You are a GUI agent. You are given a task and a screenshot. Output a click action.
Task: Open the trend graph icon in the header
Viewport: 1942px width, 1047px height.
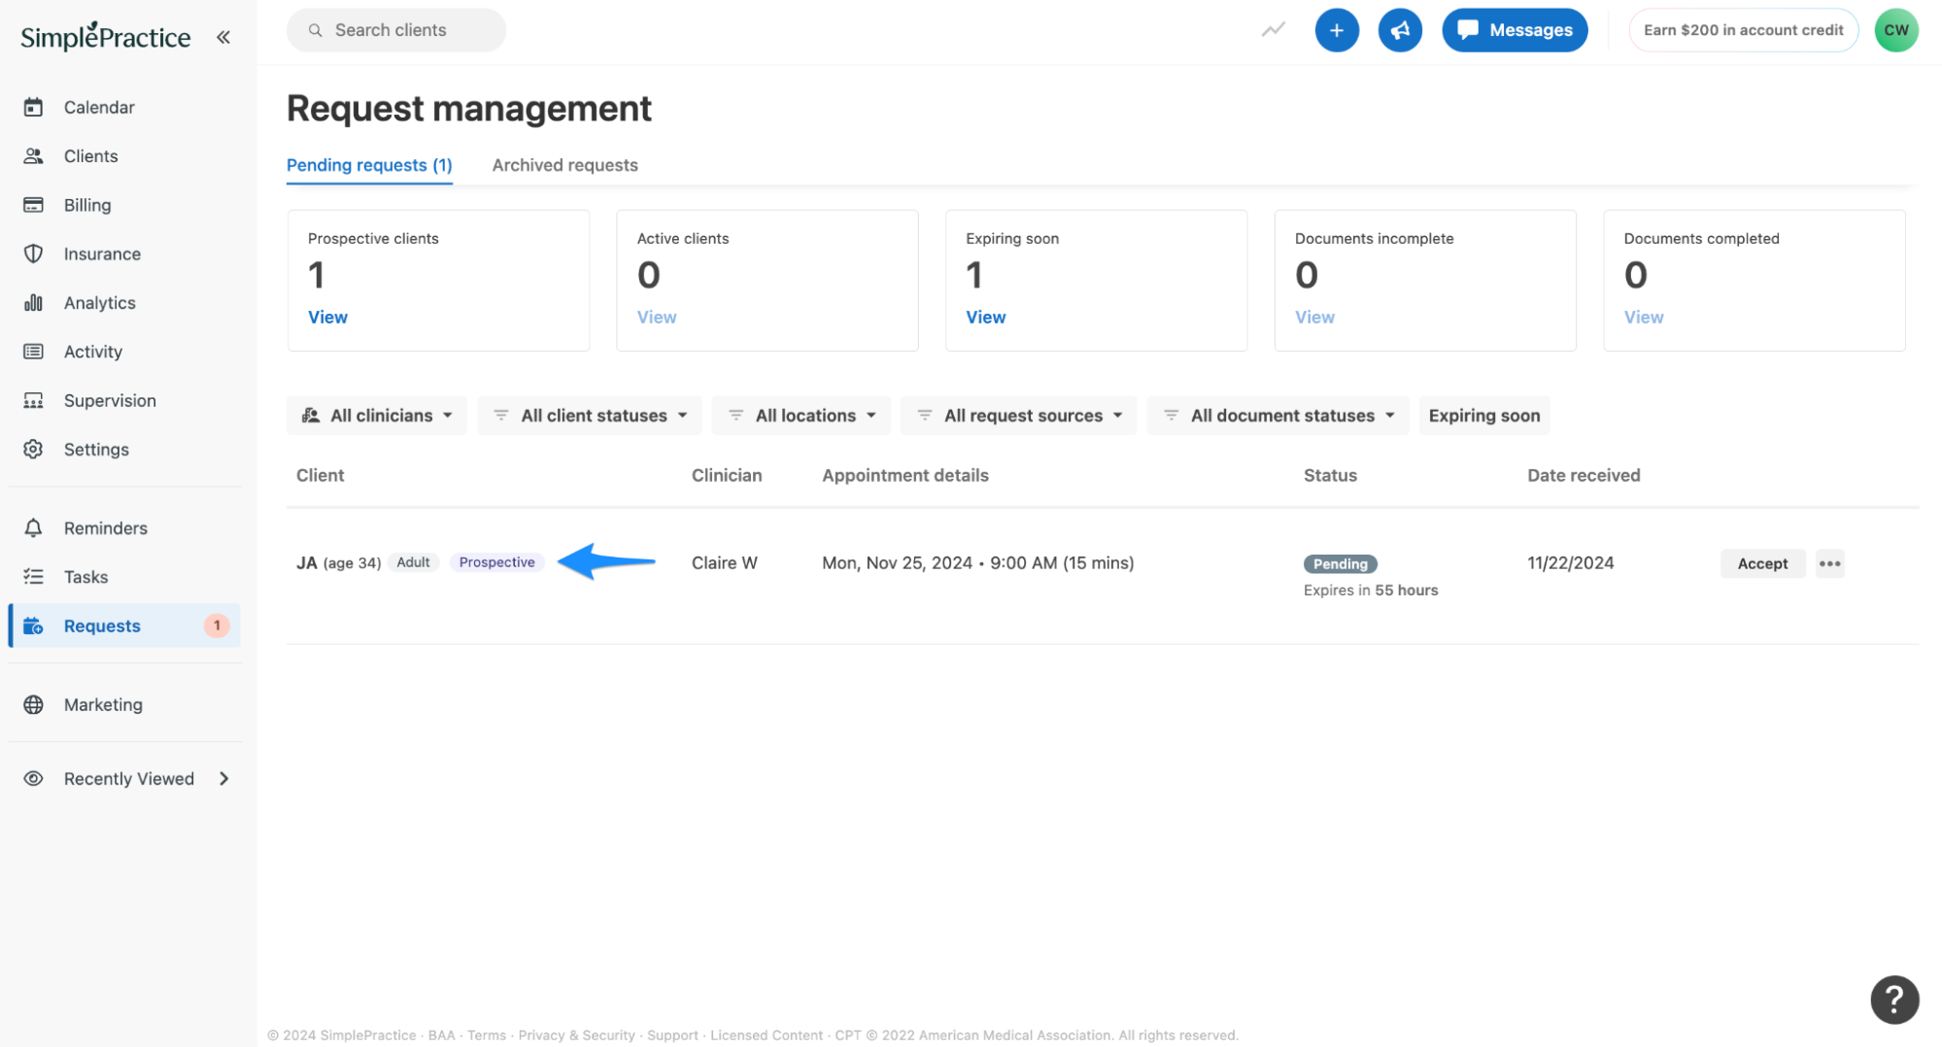[x=1273, y=30]
